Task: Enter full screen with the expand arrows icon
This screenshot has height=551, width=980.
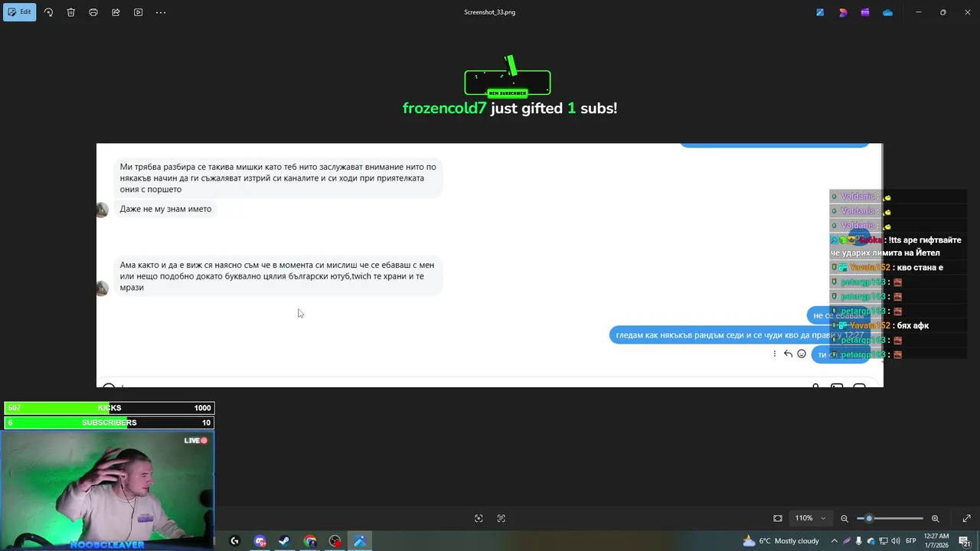Action: pos(966,518)
